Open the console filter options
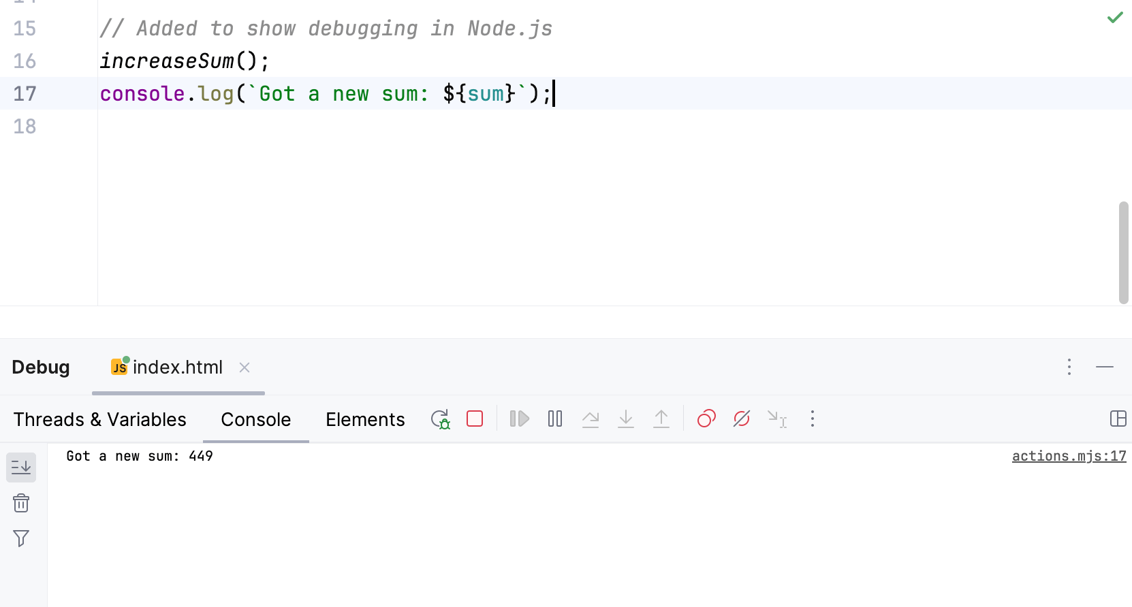Image resolution: width=1132 pixels, height=607 pixels. 21,539
